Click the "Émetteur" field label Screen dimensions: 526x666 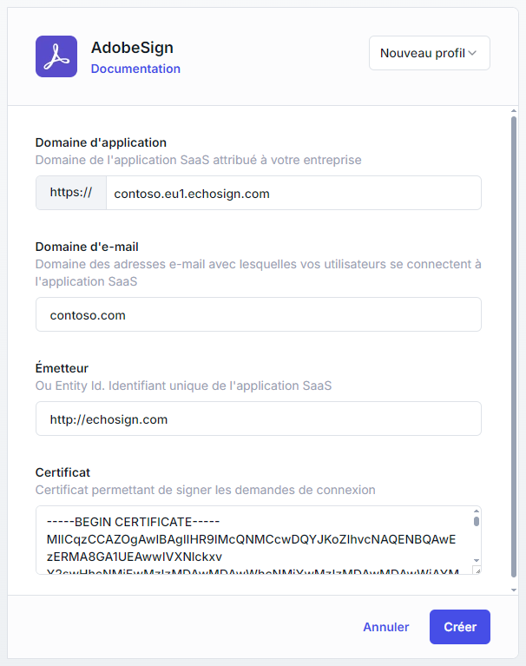click(x=62, y=368)
